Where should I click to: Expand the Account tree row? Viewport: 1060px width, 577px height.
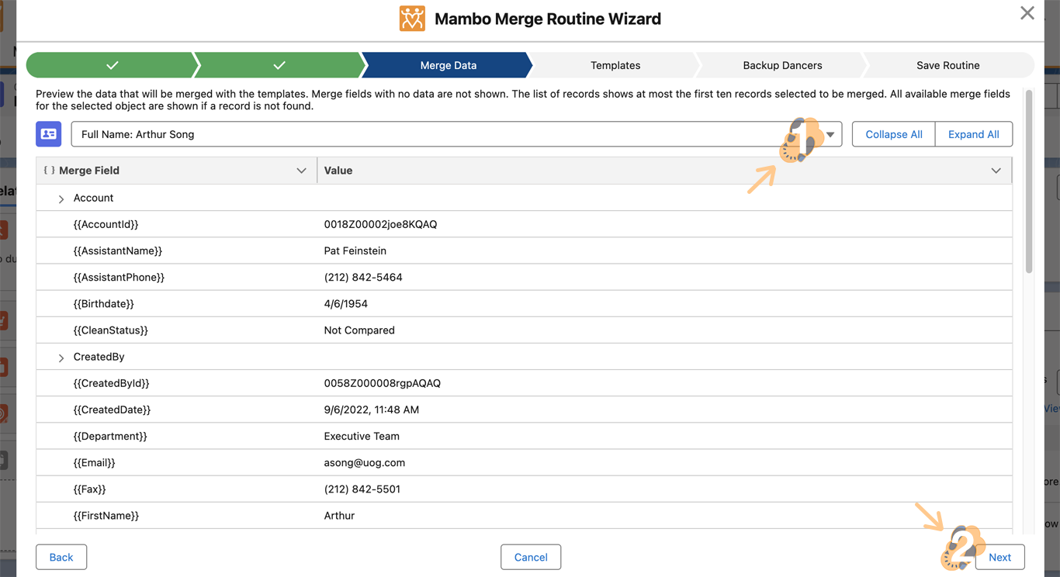61,199
